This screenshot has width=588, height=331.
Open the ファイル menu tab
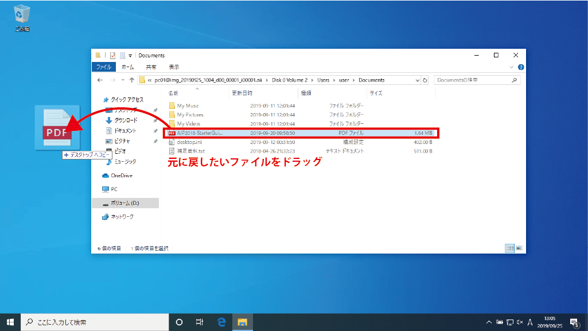103,67
